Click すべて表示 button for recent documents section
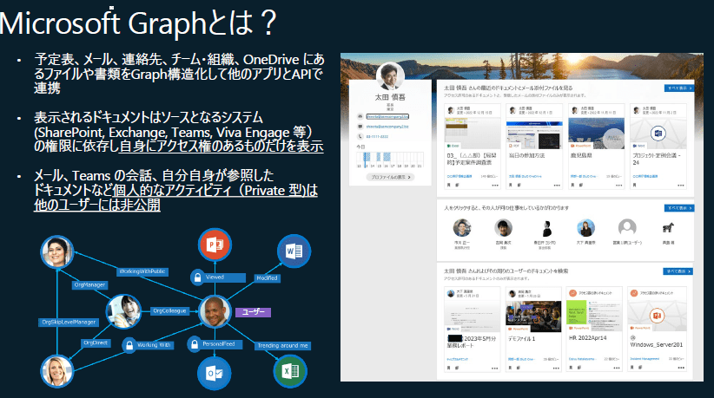 coord(678,88)
